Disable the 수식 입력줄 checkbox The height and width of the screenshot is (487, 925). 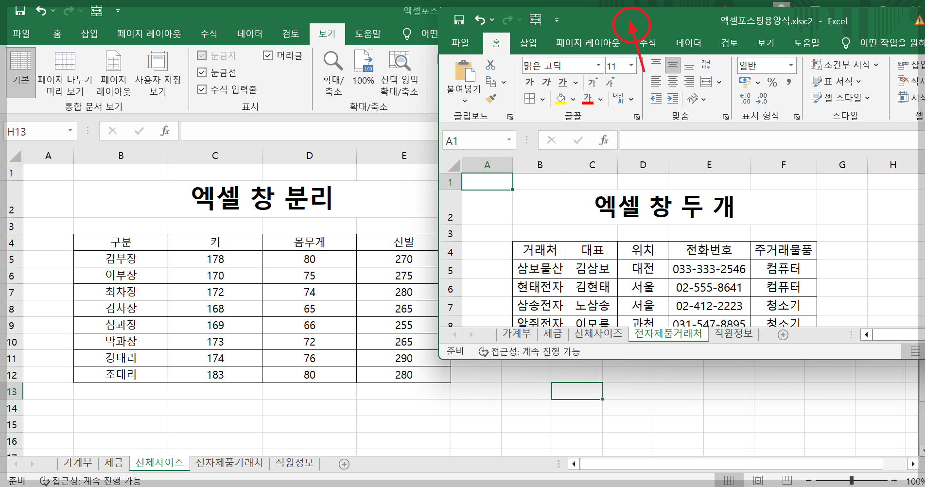tap(202, 89)
